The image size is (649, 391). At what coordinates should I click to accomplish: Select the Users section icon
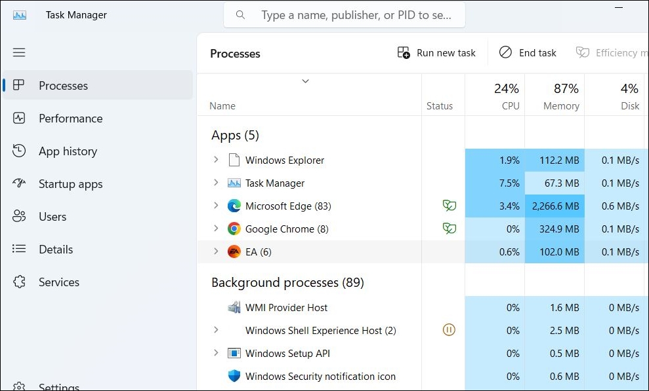20,216
